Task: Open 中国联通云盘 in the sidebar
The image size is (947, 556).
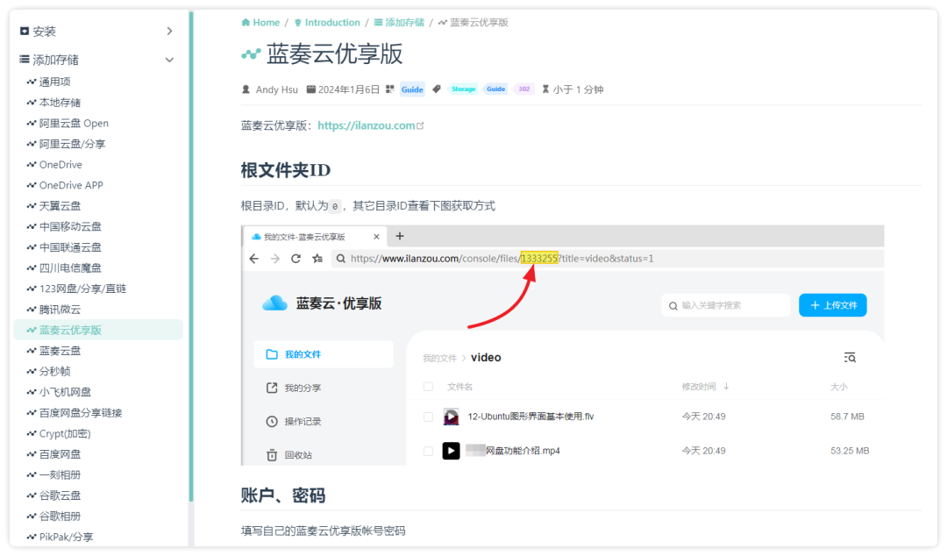Action: [x=98, y=247]
